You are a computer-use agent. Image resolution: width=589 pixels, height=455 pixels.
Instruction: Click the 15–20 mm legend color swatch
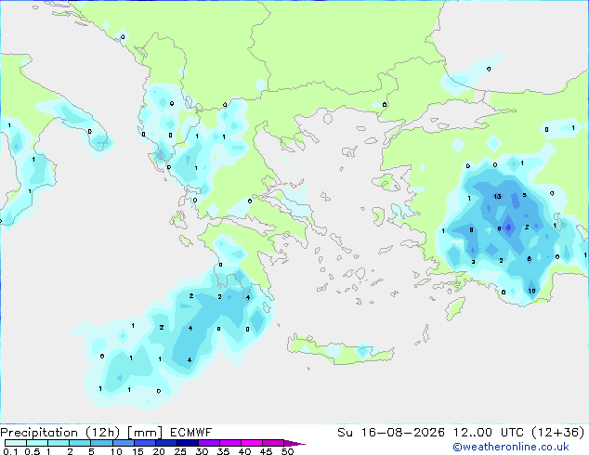(145, 443)
